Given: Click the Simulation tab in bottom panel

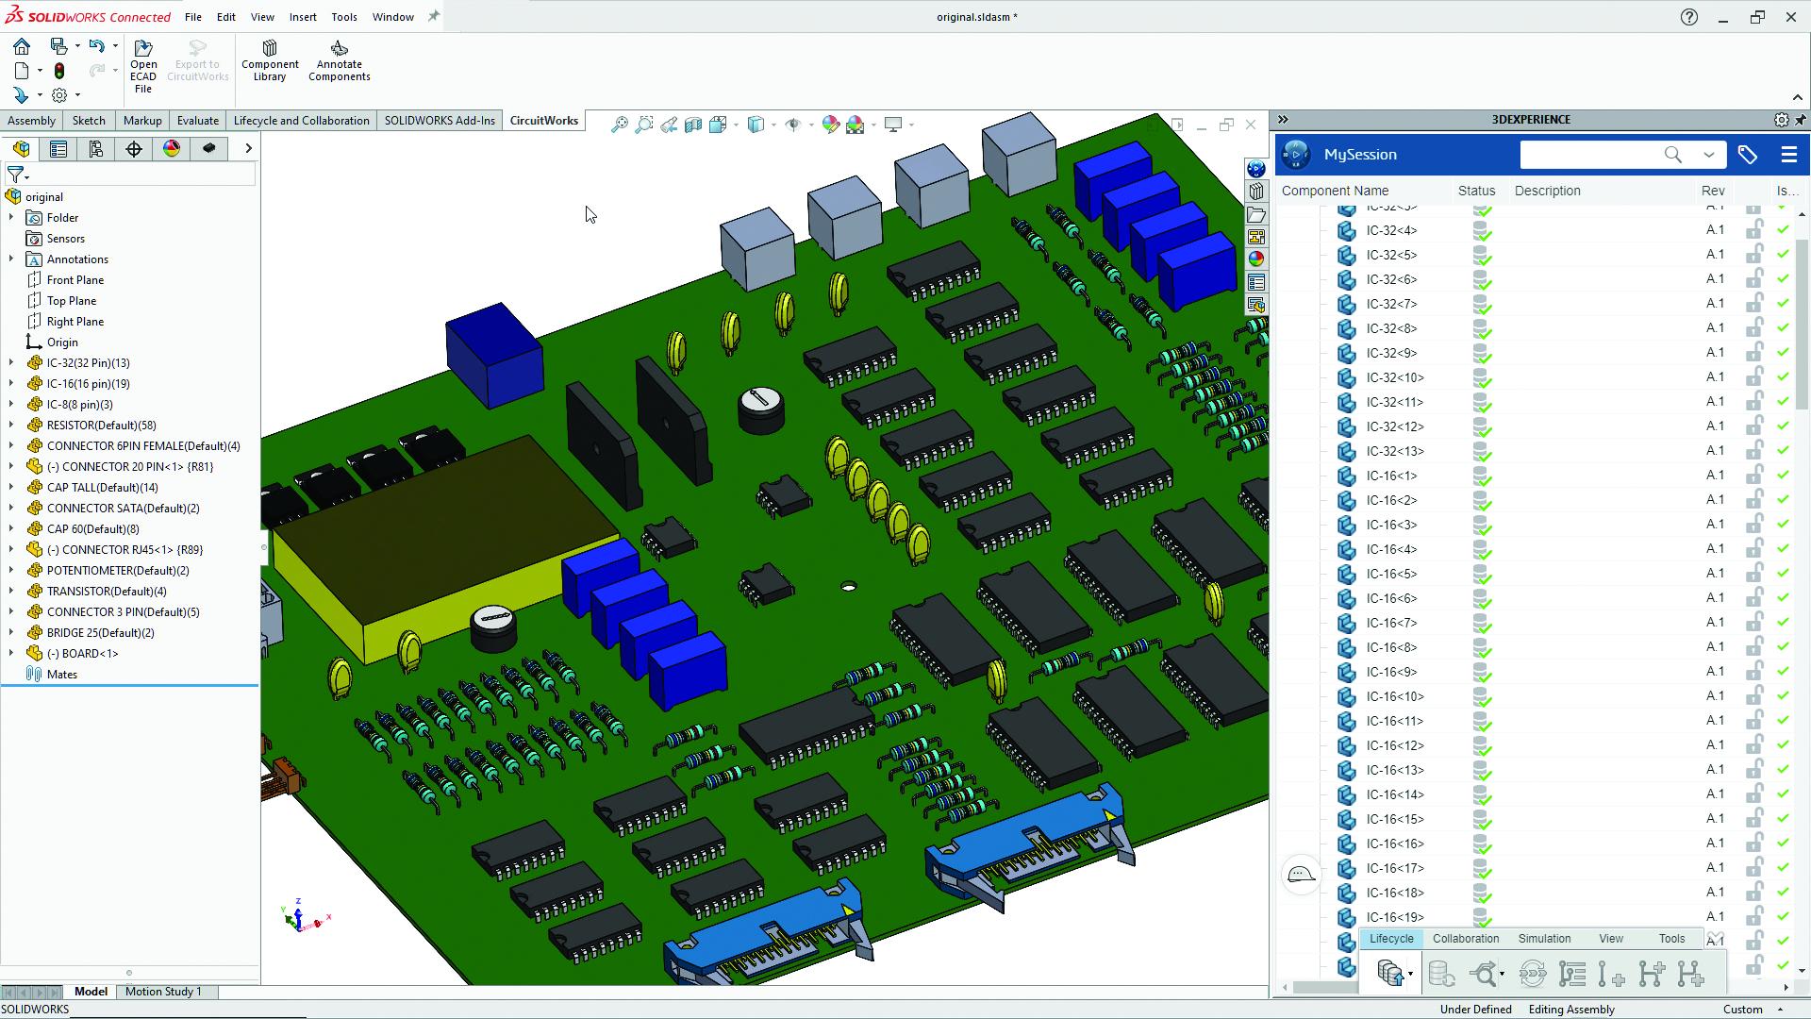Looking at the screenshot, I should [1545, 938].
